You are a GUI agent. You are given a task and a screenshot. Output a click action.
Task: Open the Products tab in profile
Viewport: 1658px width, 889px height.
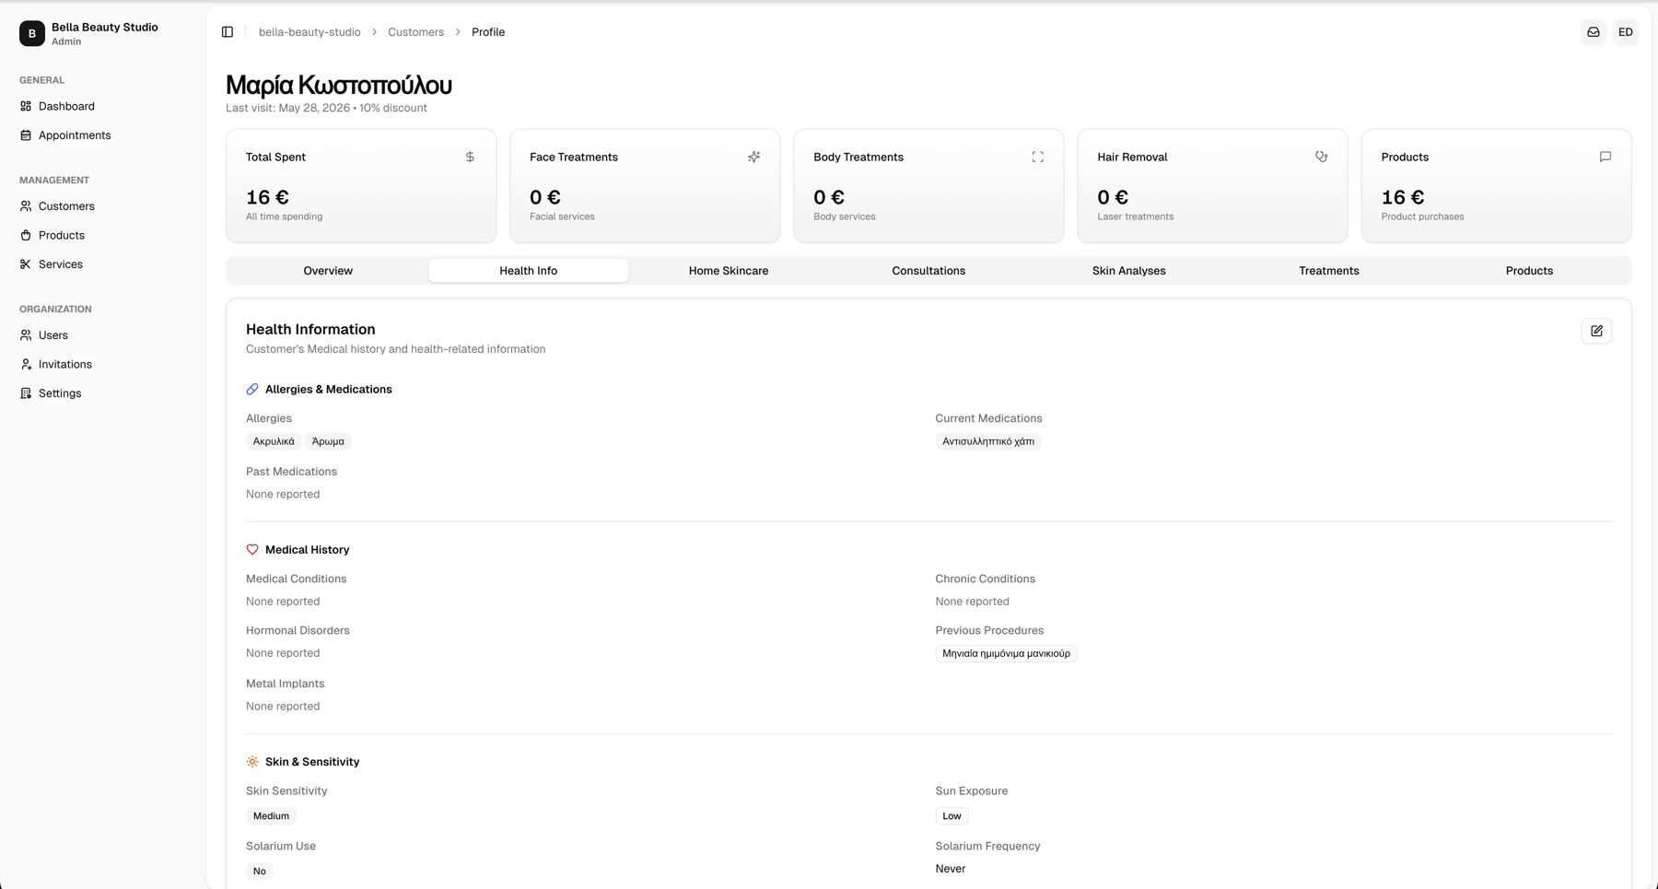(x=1529, y=271)
